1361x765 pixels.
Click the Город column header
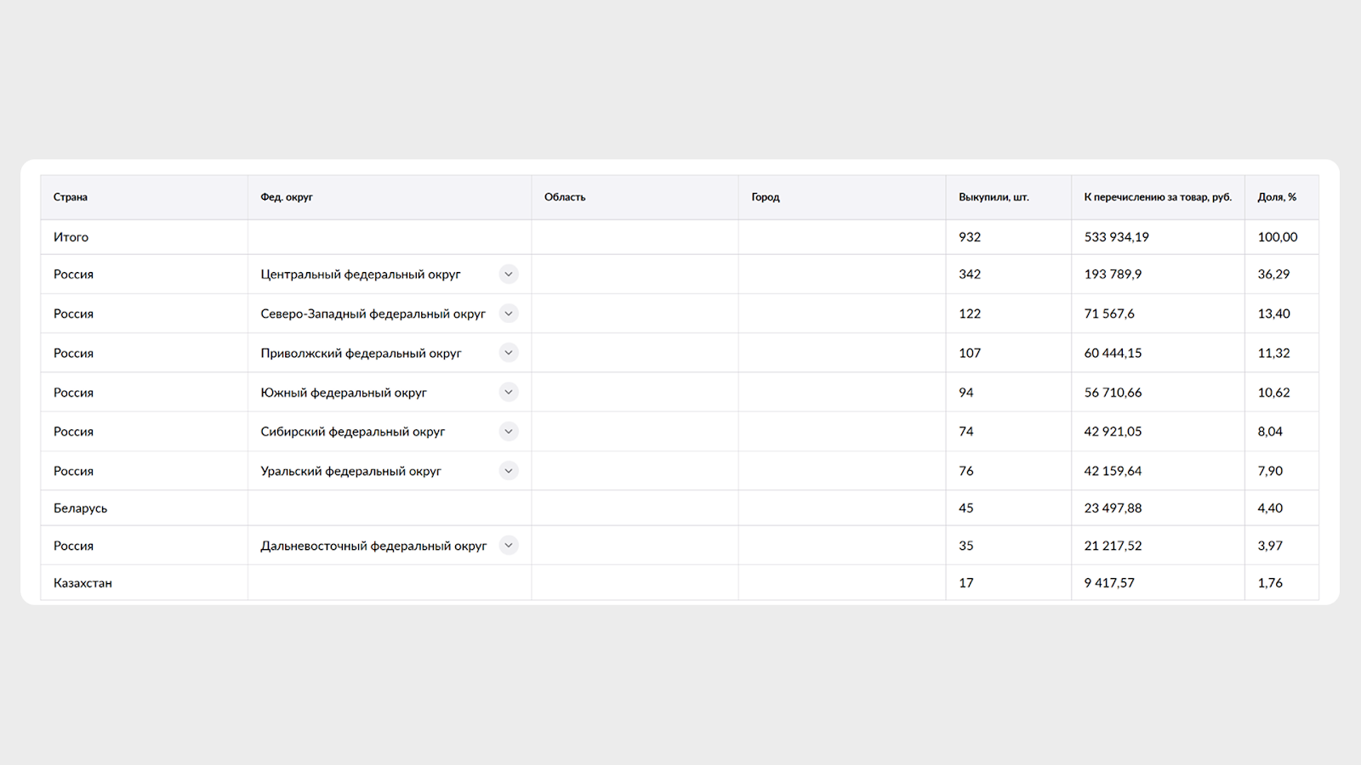coord(766,197)
